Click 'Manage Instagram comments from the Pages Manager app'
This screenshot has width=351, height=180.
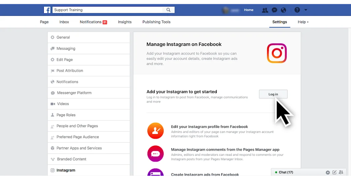coord(225,150)
